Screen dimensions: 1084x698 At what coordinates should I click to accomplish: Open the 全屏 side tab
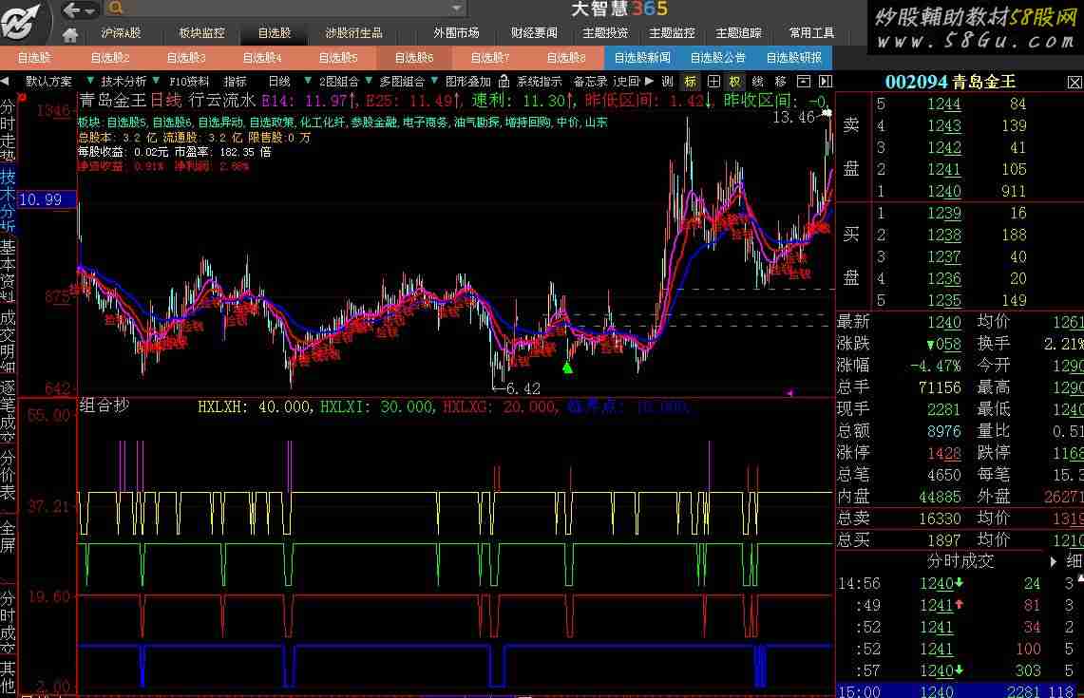point(8,538)
